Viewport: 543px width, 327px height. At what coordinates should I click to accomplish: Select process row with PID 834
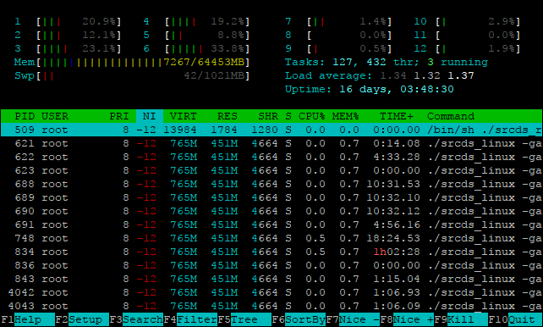(x=271, y=252)
